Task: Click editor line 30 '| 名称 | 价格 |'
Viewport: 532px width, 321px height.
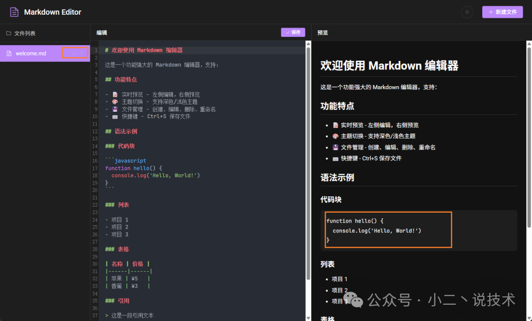Action: click(x=128, y=264)
